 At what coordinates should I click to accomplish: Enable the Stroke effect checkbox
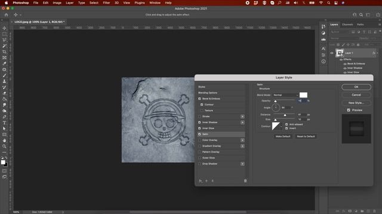tap(199, 117)
